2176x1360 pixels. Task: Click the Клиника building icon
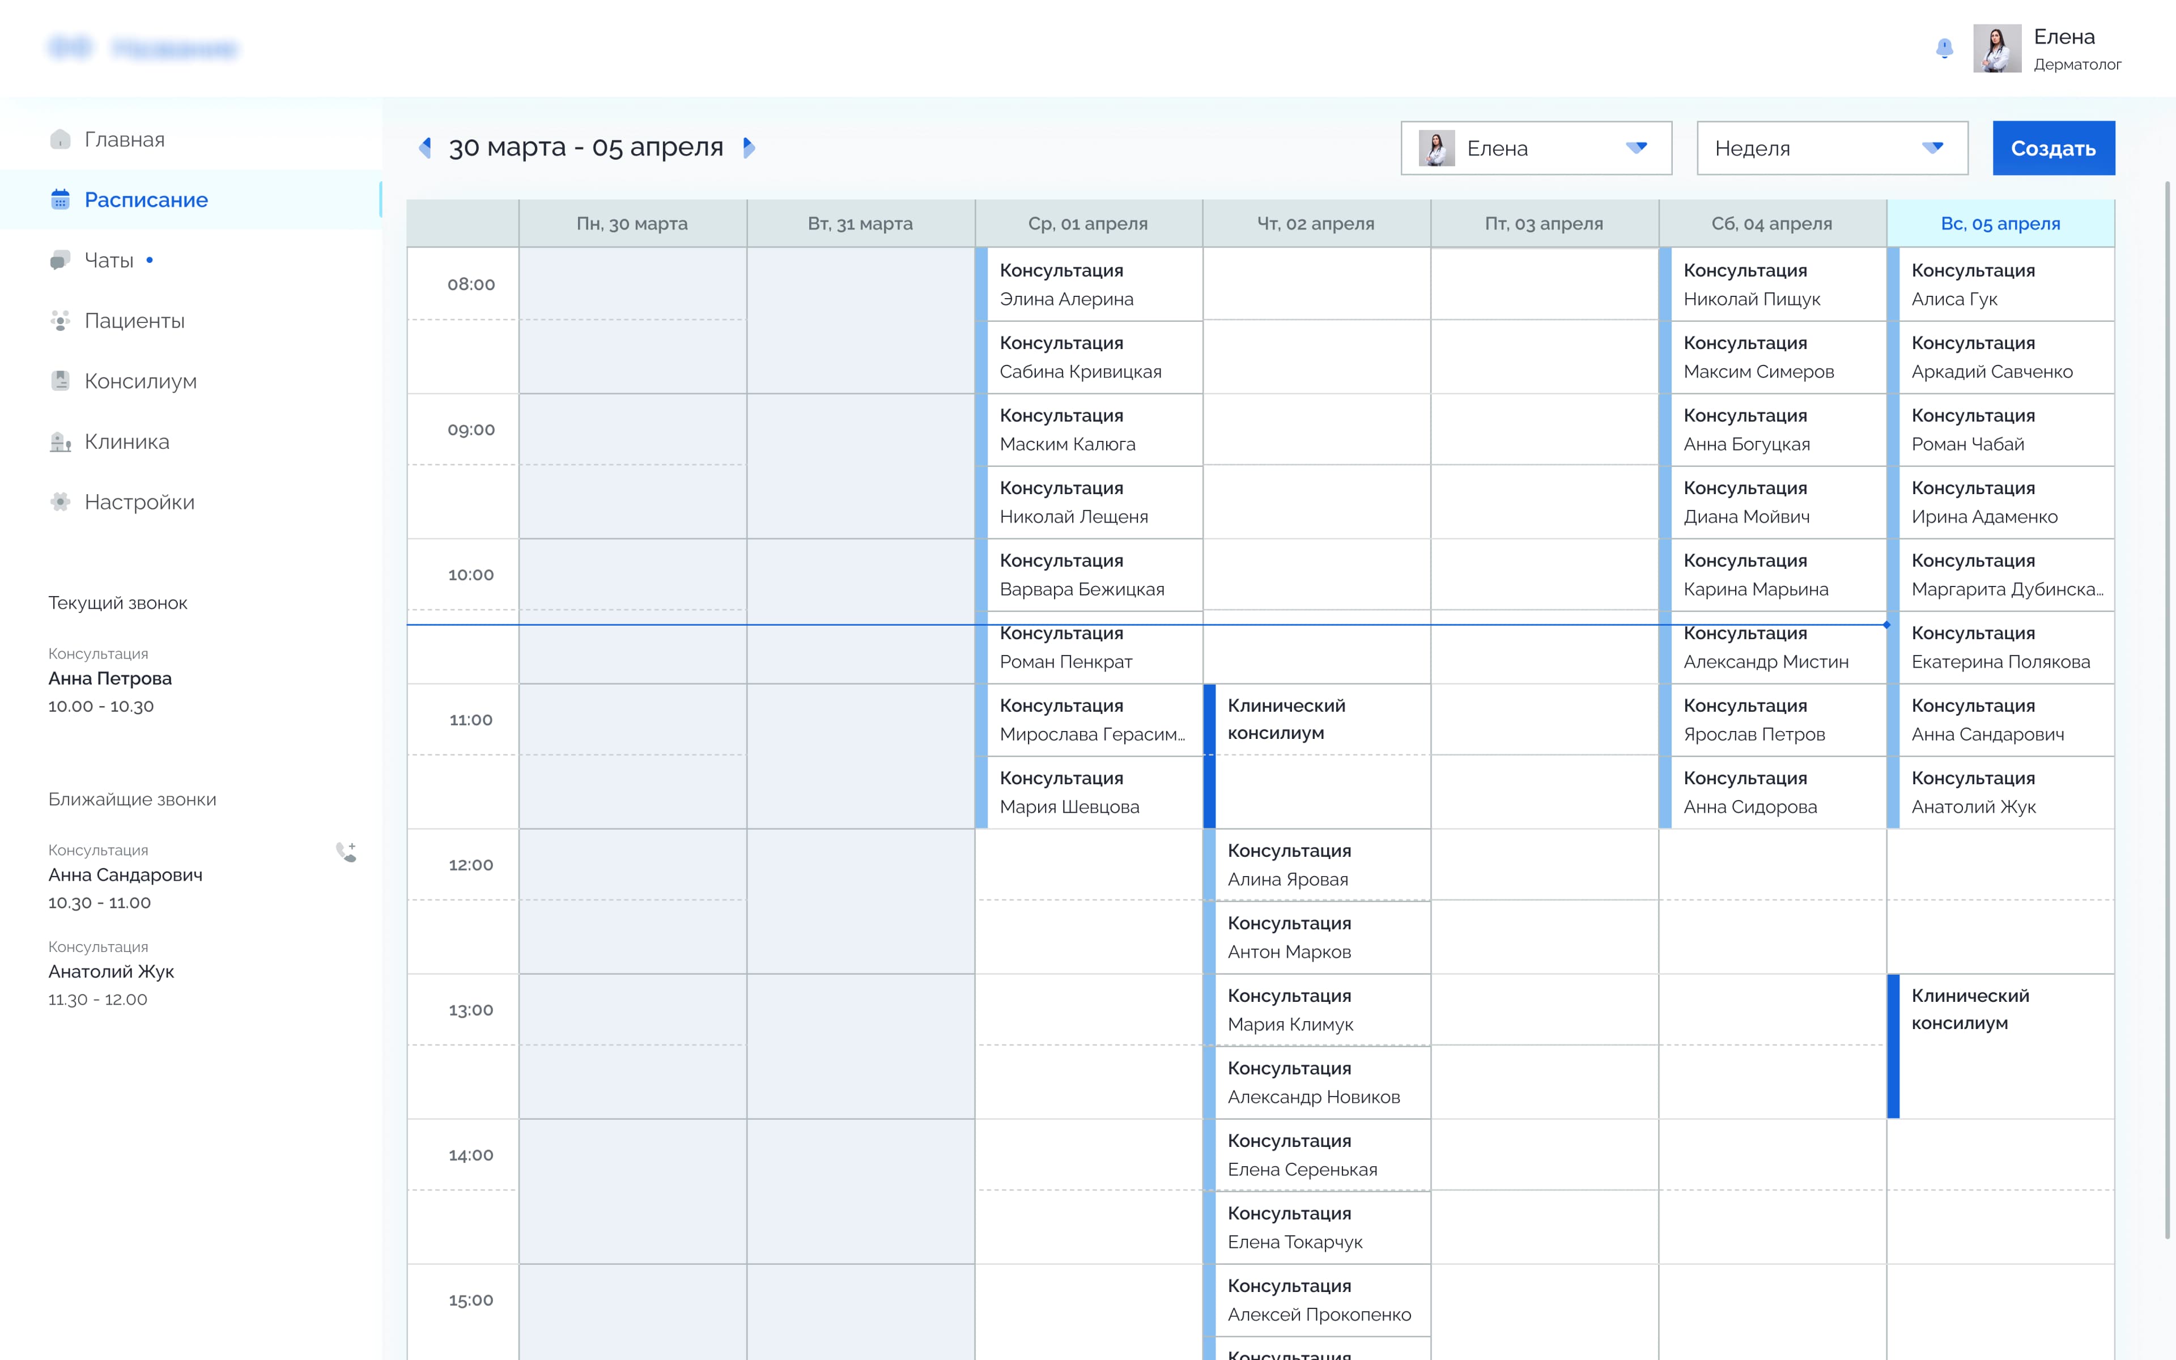tap(60, 441)
